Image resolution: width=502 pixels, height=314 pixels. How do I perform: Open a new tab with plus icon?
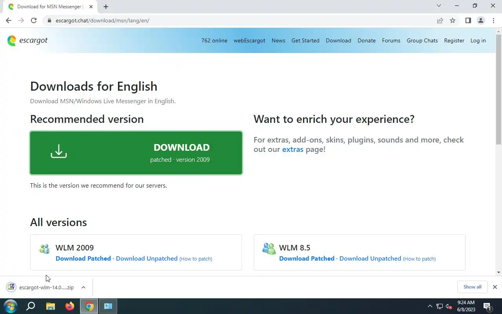coord(105,7)
